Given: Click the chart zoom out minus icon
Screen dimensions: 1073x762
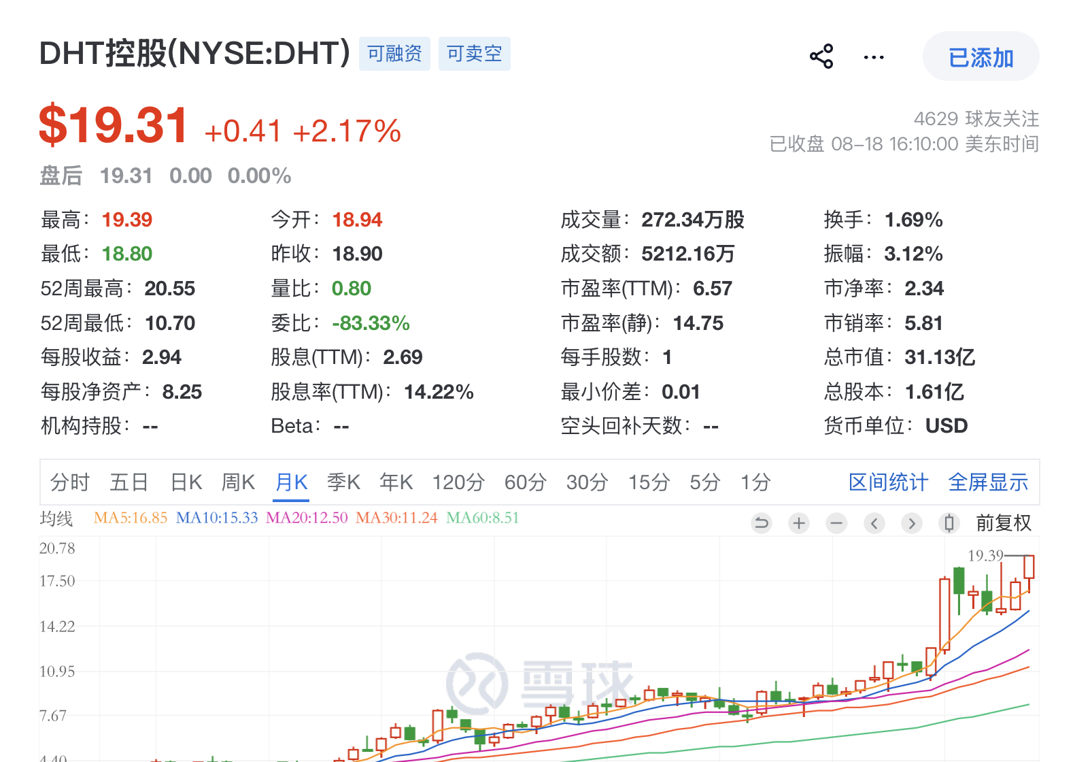Looking at the screenshot, I should tap(836, 523).
